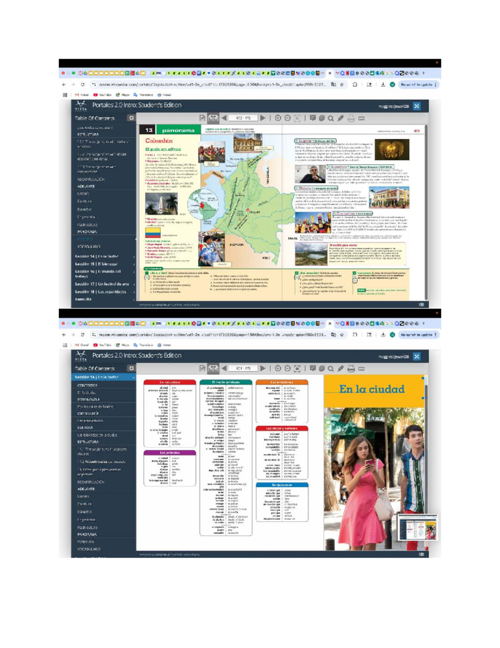
Task: Click add note icon in top screenshot toolbar
Action: (x=313, y=118)
